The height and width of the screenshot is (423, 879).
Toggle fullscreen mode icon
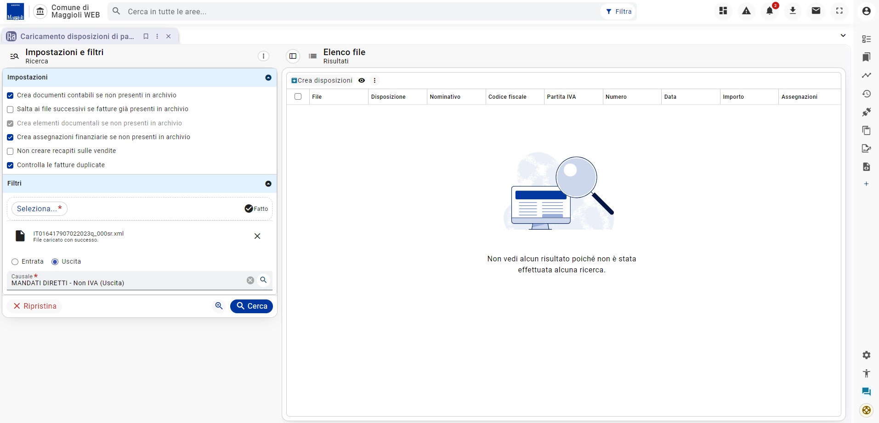coord(839,11)
